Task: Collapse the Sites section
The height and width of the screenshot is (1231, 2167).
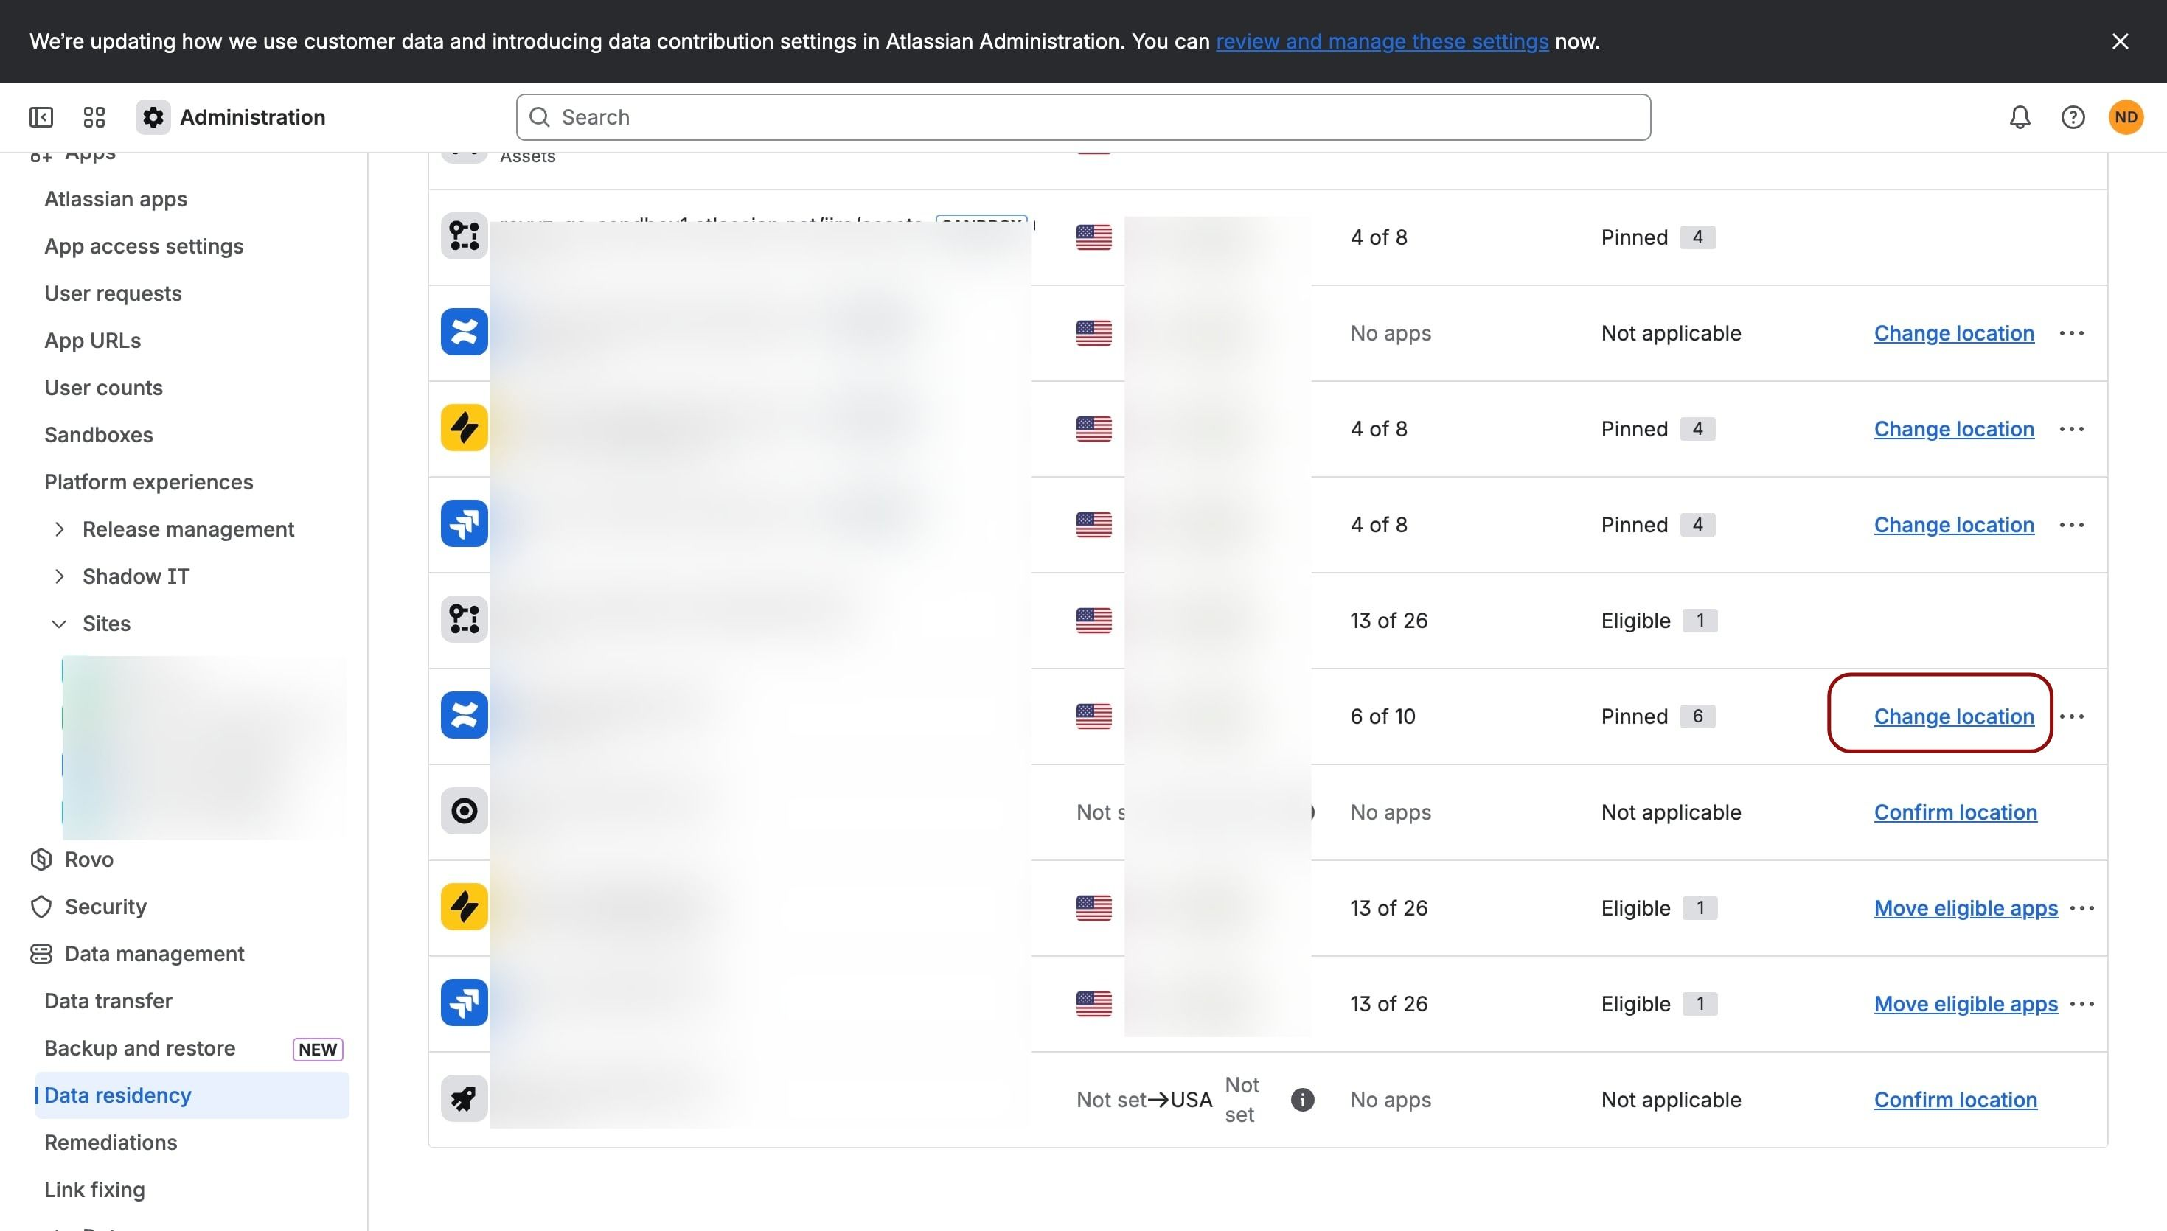Action: pos(59,624)
